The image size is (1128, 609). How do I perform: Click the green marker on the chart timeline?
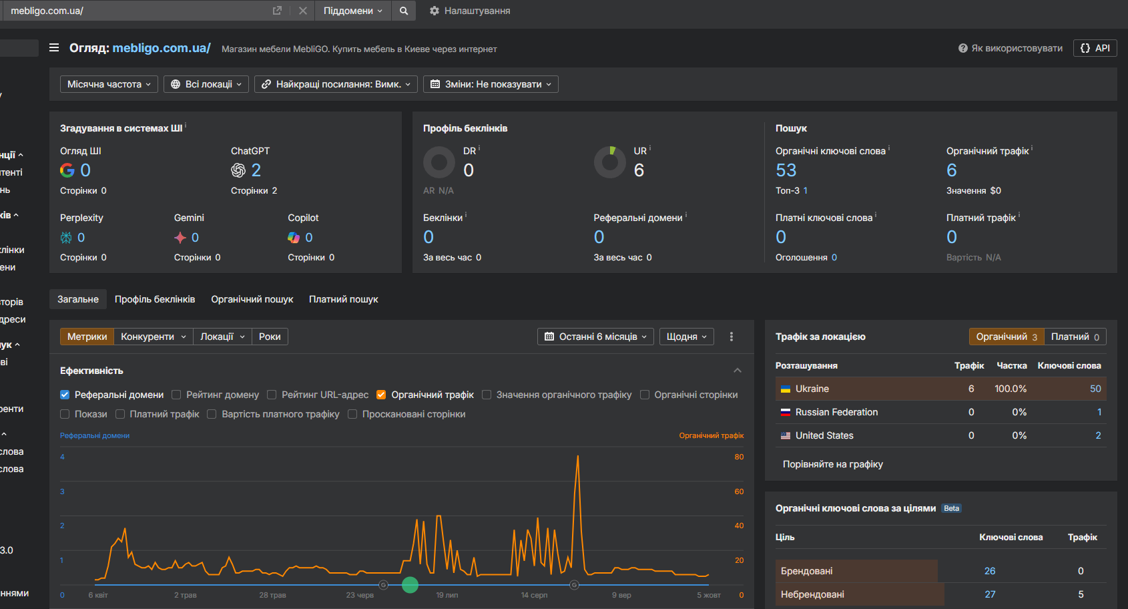[x=410, y=585]
